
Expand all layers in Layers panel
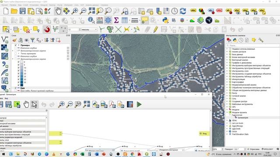point(46,40)
